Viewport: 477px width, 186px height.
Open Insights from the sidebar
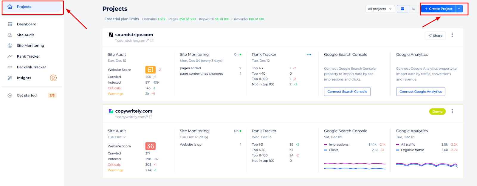pos(24,78)
